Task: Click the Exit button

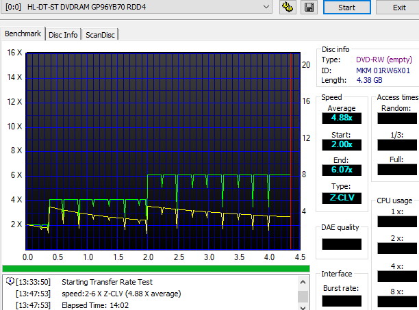Action: (399, 8)
